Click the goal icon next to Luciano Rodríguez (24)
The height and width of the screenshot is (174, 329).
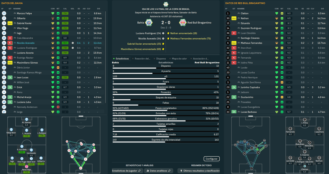click(x=163, y=33)
